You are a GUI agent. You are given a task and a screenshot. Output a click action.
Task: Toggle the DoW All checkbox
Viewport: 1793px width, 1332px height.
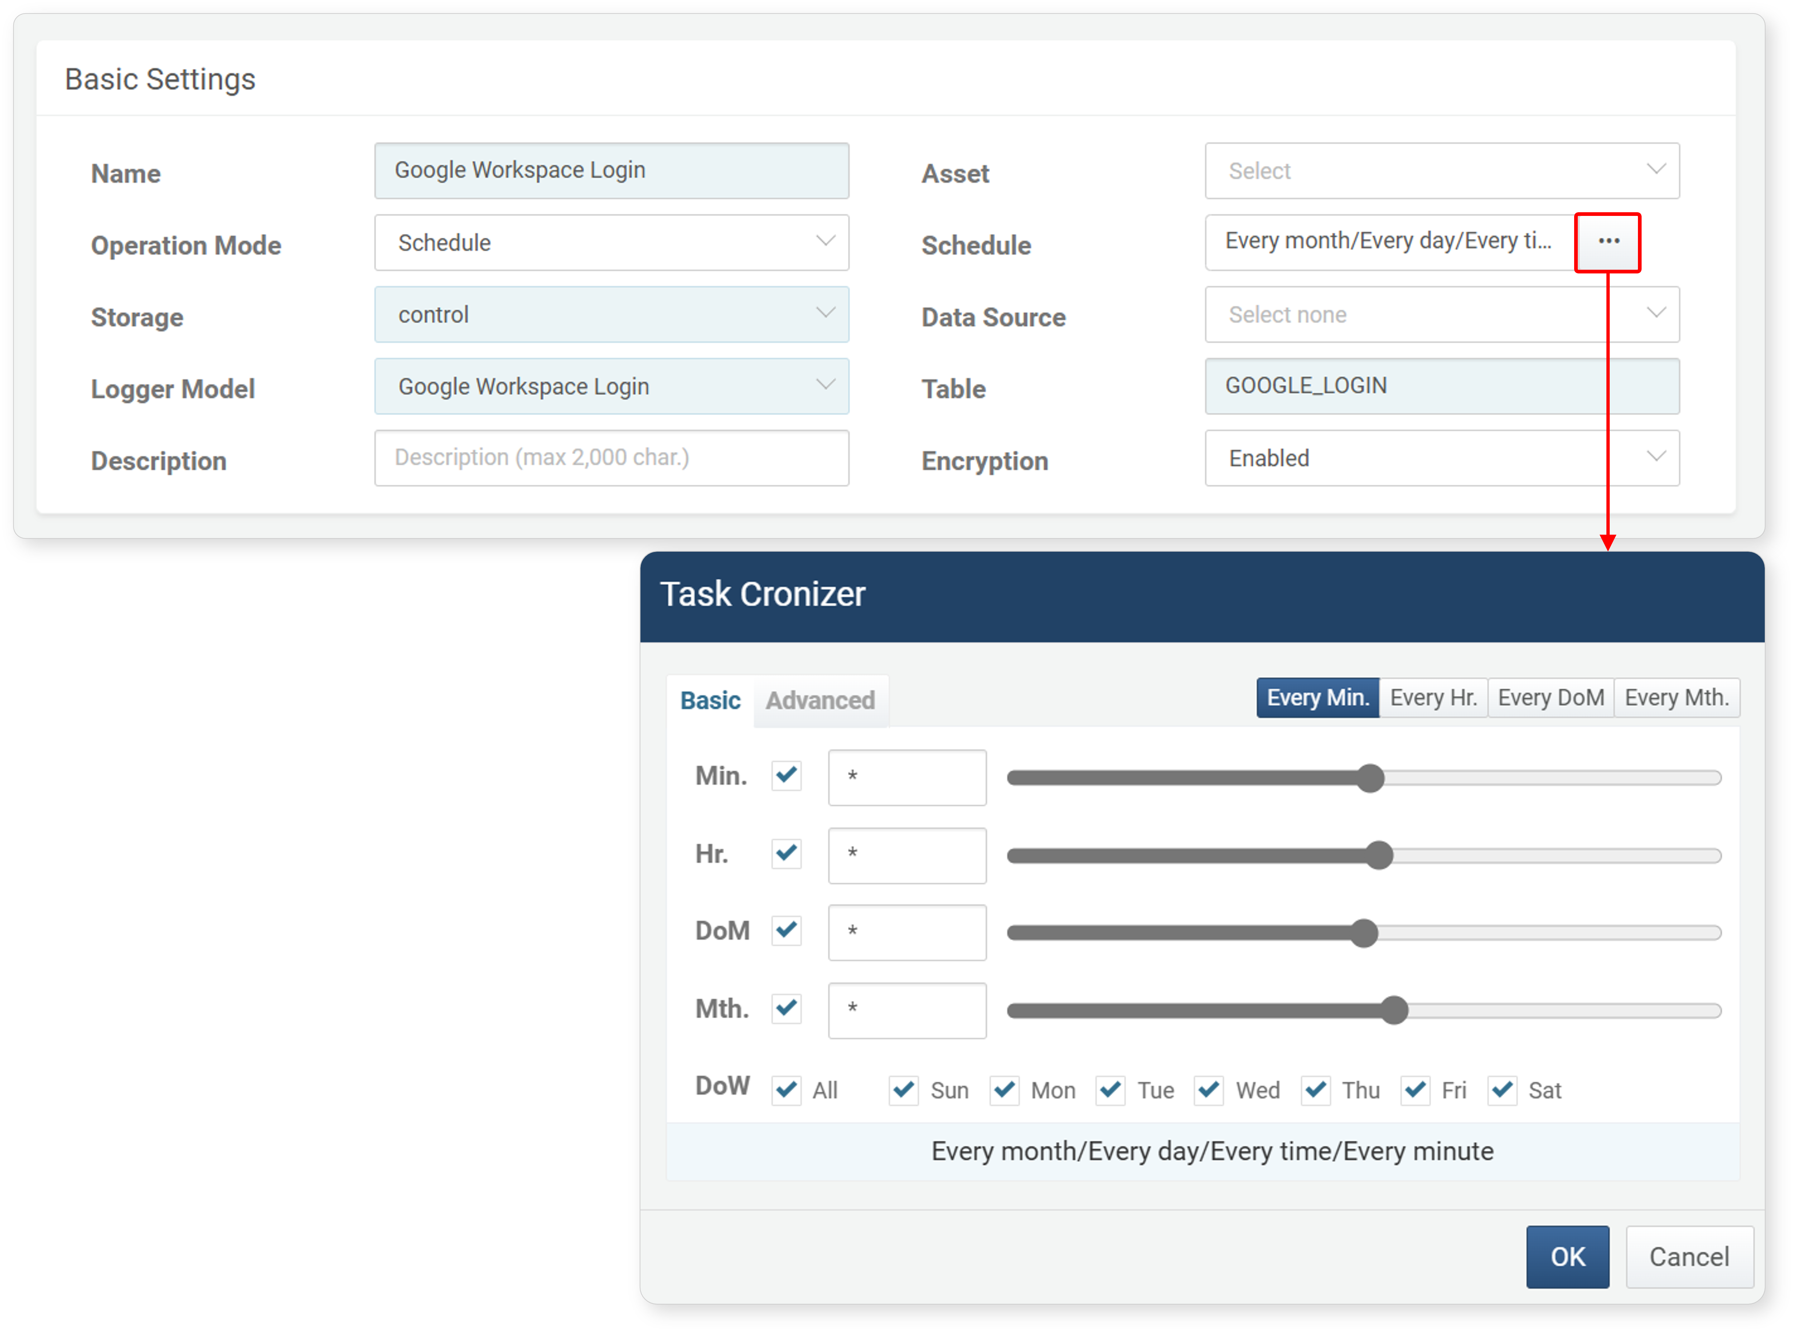click(786, 1090)
